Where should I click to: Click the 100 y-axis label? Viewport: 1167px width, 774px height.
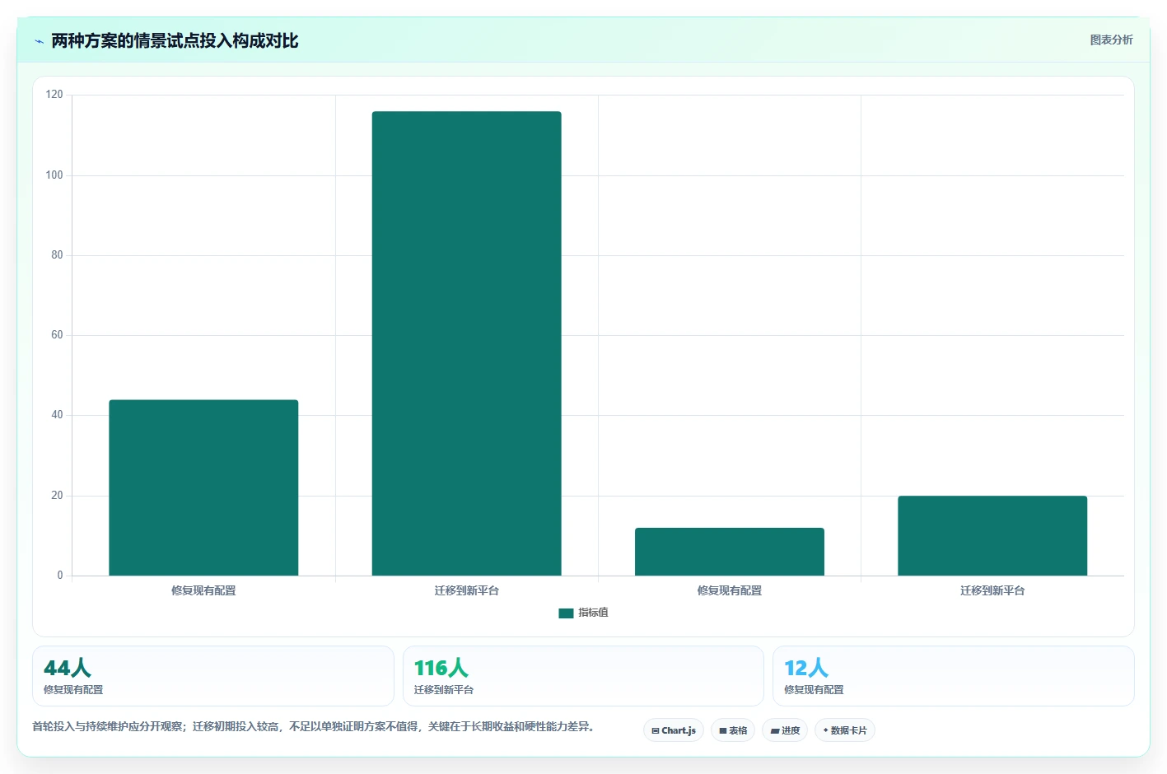pos(54,175)
